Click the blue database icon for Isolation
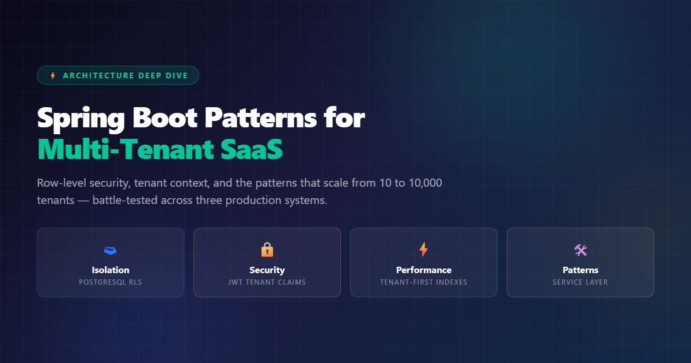Screen dimensions: 691x363 (x=111, y=250)
